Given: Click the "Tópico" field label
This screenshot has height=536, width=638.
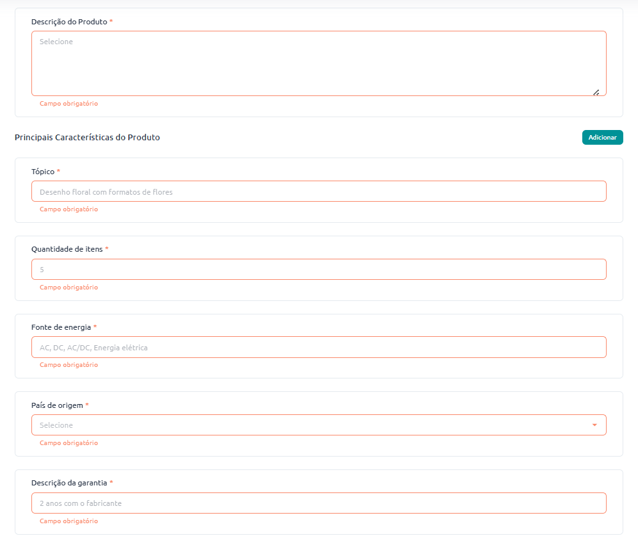Looking at the screenshot, I should pyautogui.click(x=43, y=172).
